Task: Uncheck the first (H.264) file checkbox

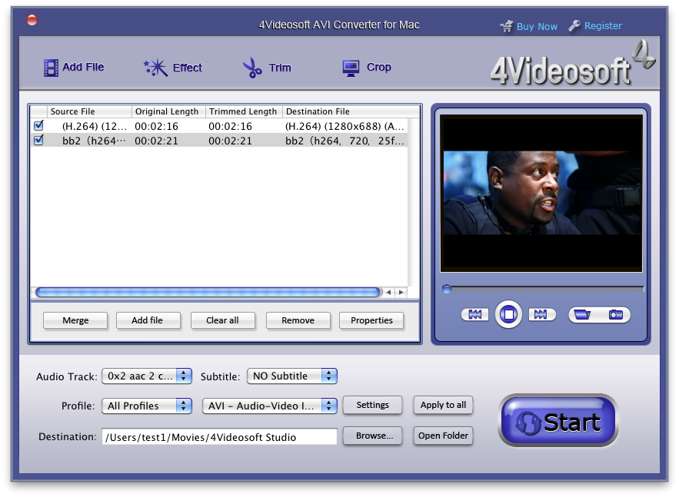Action: (38, 126)
